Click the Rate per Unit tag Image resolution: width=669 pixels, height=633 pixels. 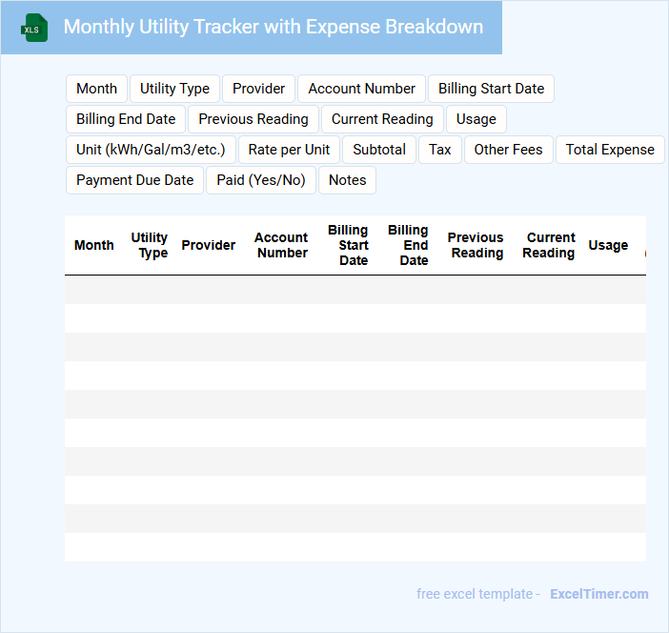pyautogui.click(x=289, y=150)
